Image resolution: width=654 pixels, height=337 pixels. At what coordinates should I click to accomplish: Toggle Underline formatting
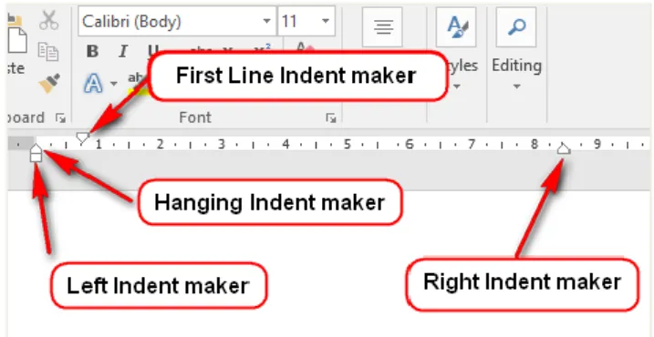[x=153, y=50]
